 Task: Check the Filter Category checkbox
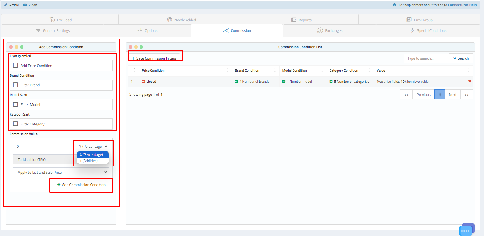(16, 124)
